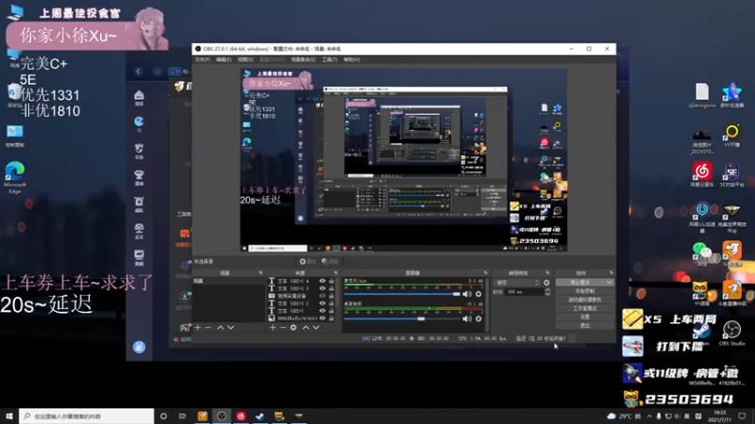Click the back arrow in background app

point(139,72)
